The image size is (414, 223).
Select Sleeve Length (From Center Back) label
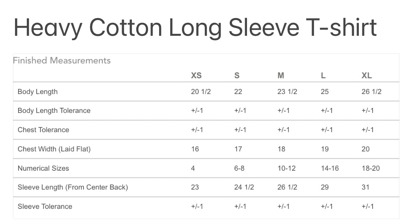73,187
